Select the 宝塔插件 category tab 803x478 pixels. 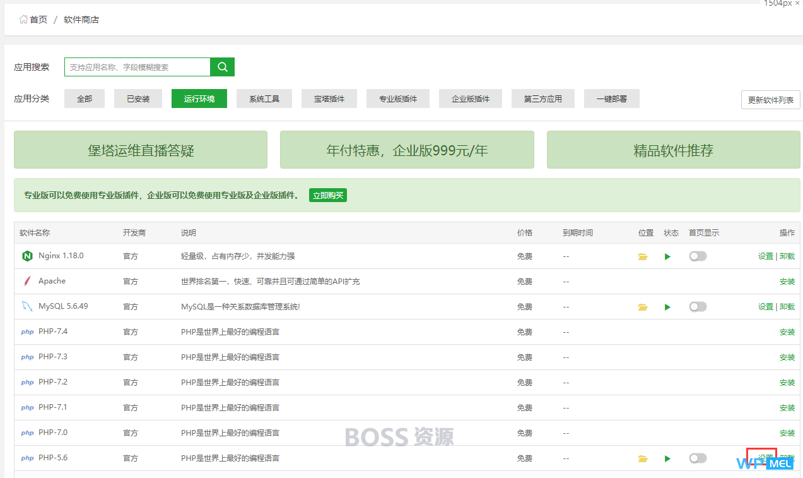329,99
